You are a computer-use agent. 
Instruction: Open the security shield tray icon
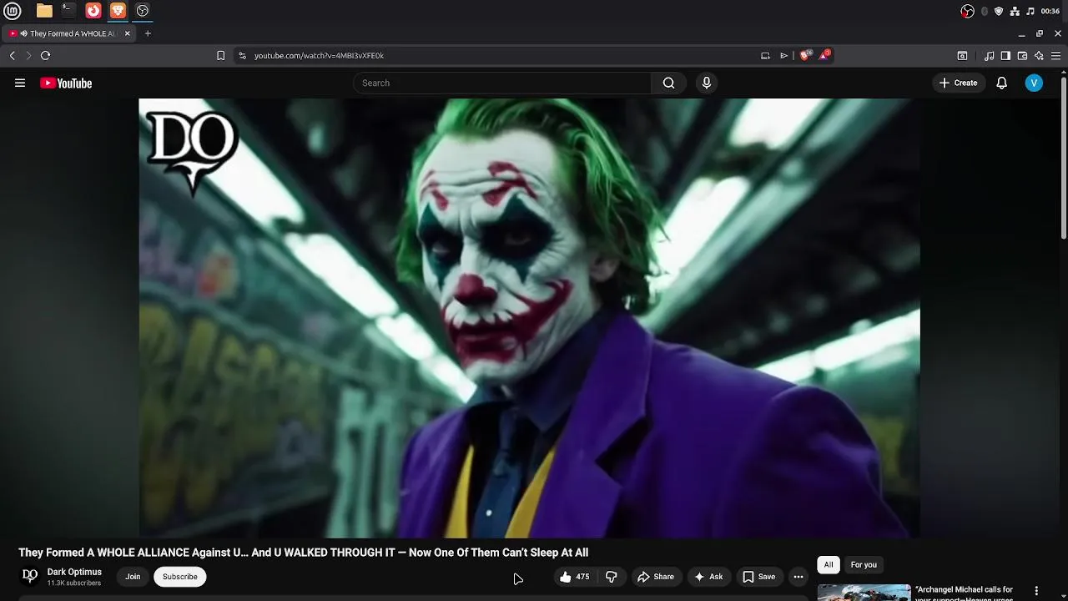999,11
